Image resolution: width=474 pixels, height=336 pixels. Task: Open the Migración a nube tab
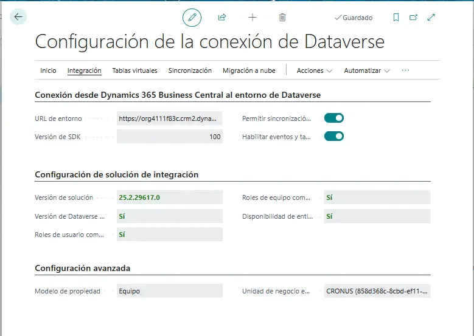click(249, 70)
